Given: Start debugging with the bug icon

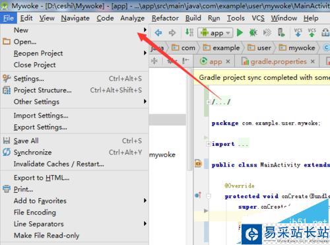Looking at the screenshot, I should click(x=253, y=33).
